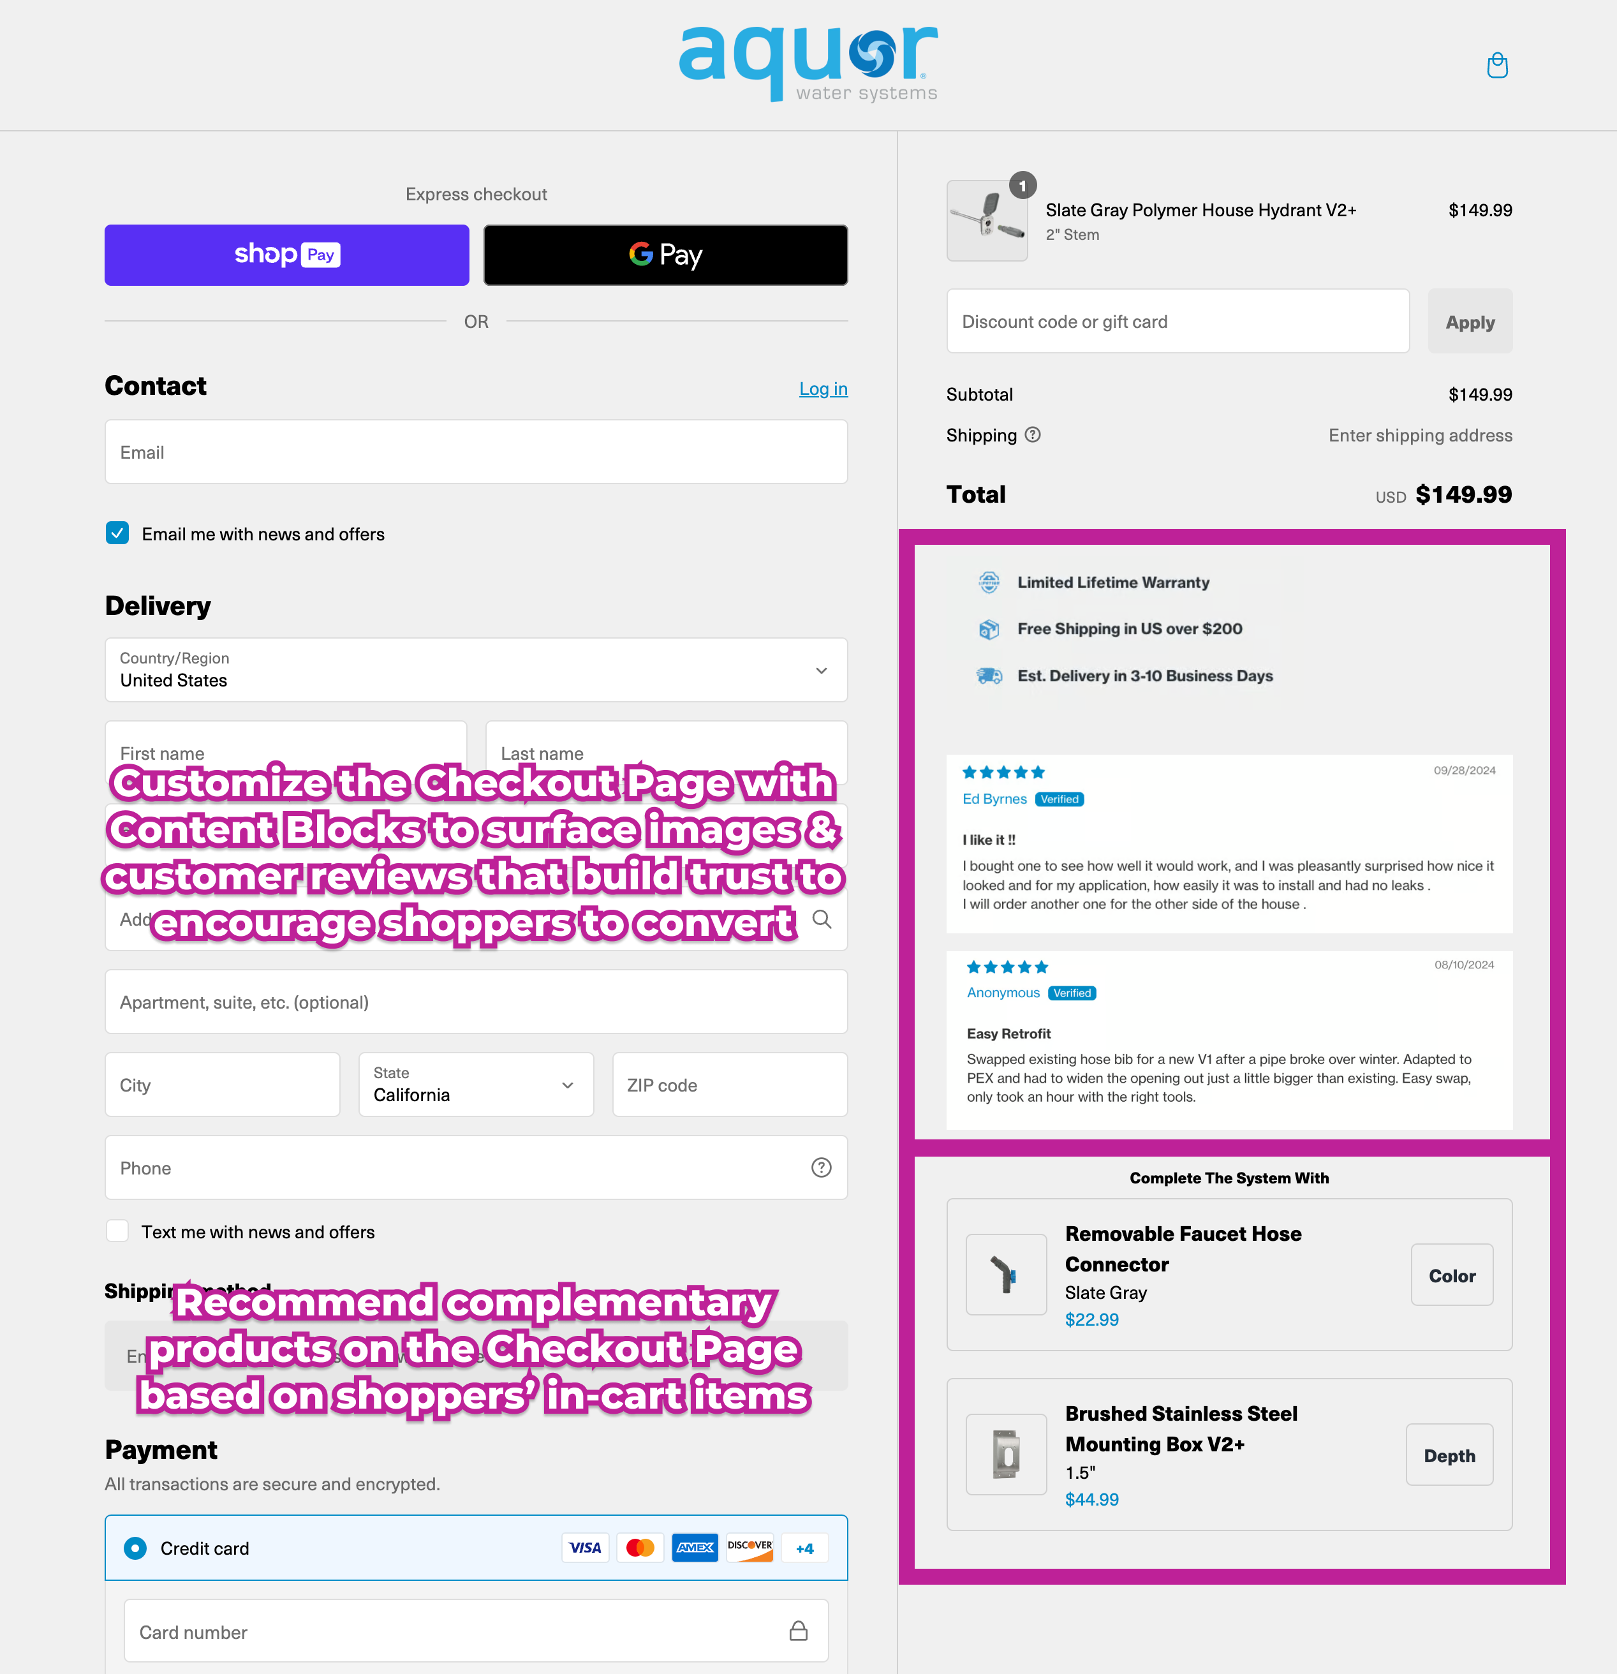Click the Google Pay express checkout icon
The height and width of the screenshot is (1674, 1617).
[x=667, y=254]
